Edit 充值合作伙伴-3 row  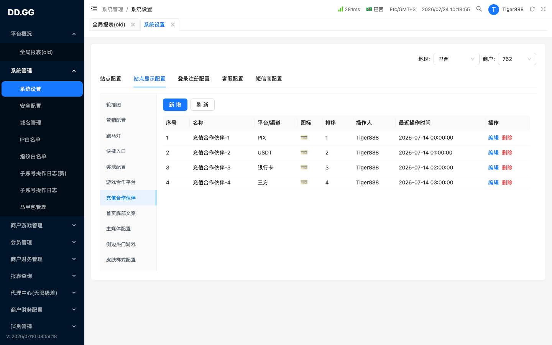click(493, 168)
